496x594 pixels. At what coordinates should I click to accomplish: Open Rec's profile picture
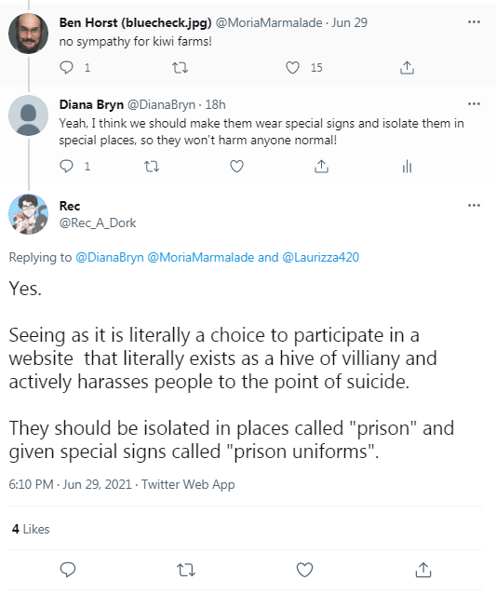(29, 214)
